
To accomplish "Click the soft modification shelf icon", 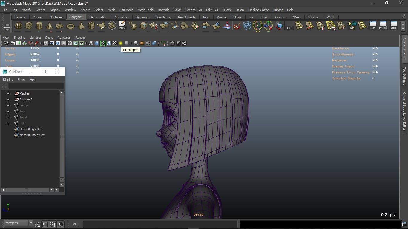I will [x=227, y=26].
